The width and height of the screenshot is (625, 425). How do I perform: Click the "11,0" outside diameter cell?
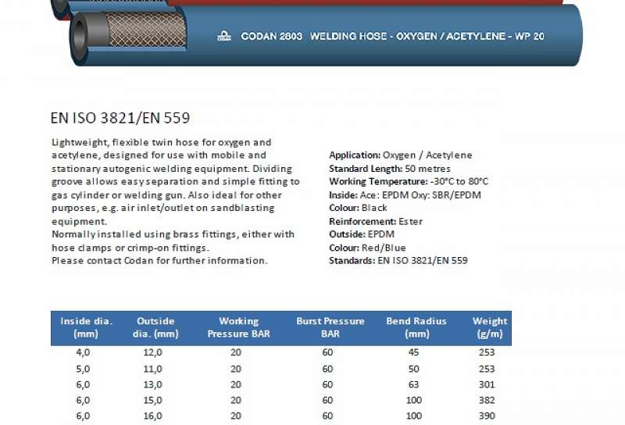click(x=152, y=370)
